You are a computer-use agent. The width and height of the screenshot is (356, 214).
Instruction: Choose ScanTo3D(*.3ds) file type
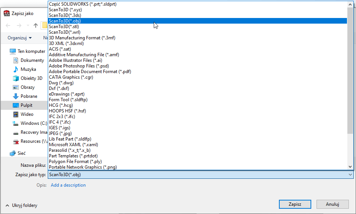click(197, 15)
